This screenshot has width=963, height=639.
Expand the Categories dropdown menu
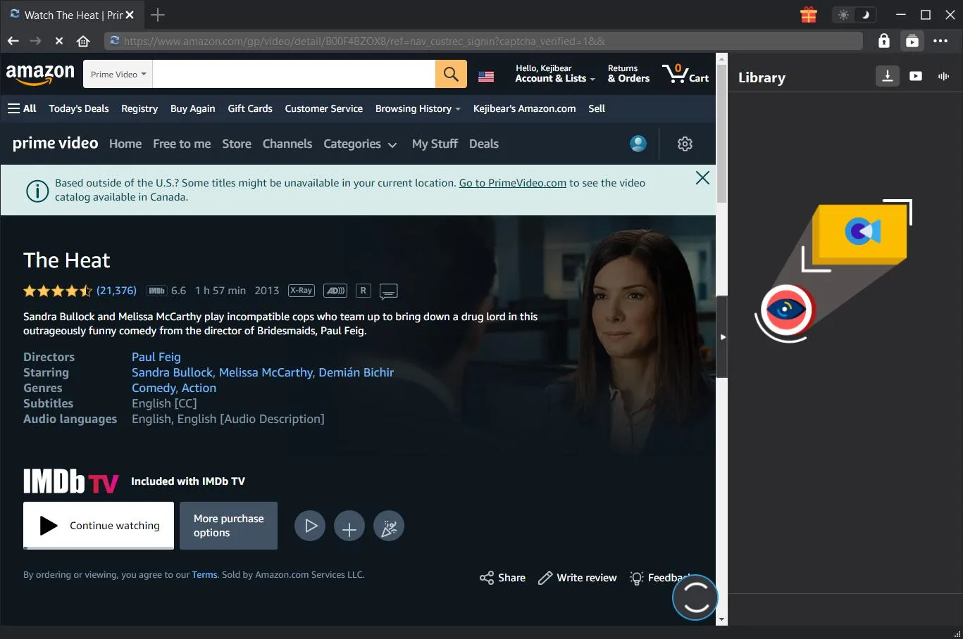tap(360, 144)
